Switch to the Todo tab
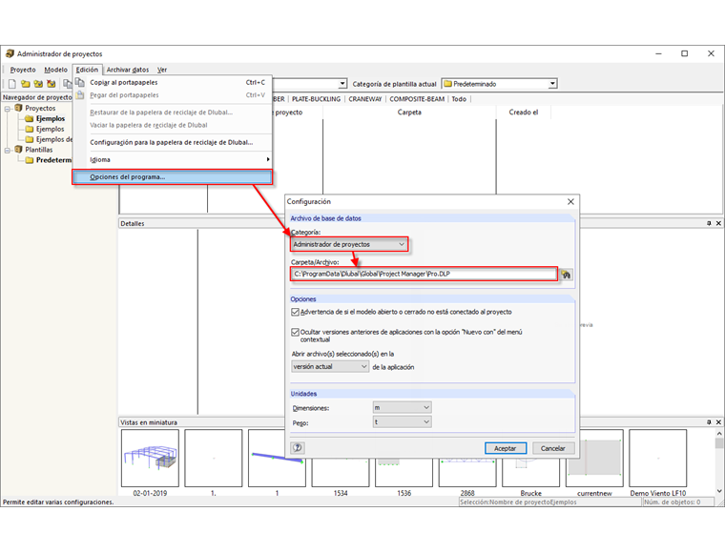 tap(459, 99)
